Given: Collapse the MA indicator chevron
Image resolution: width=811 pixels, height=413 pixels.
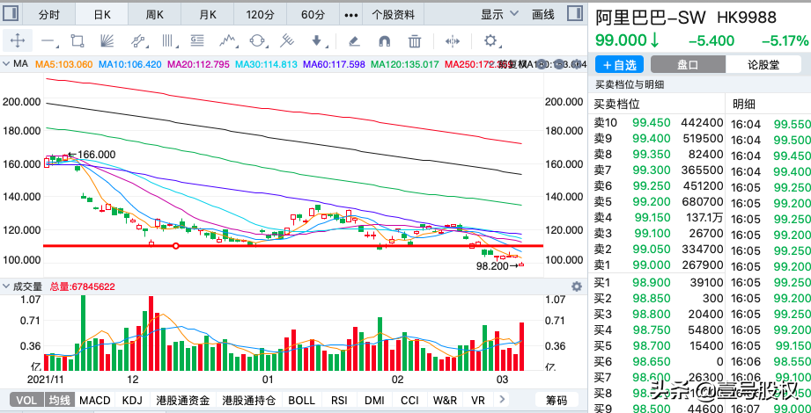Looking at the screenshot, I should pos(7,64).
